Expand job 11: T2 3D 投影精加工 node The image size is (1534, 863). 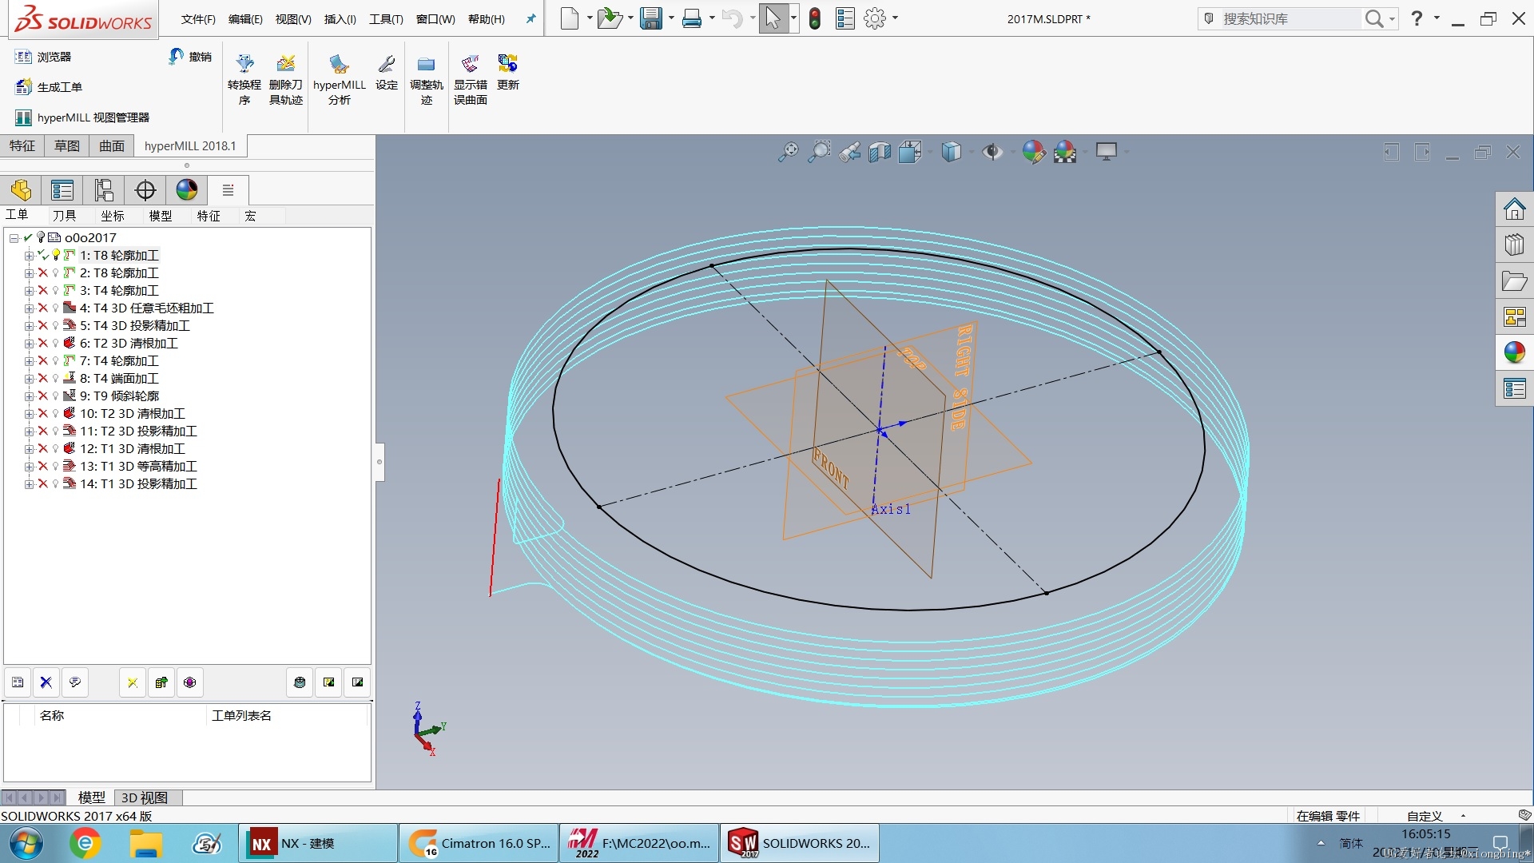tap(29, 431)
